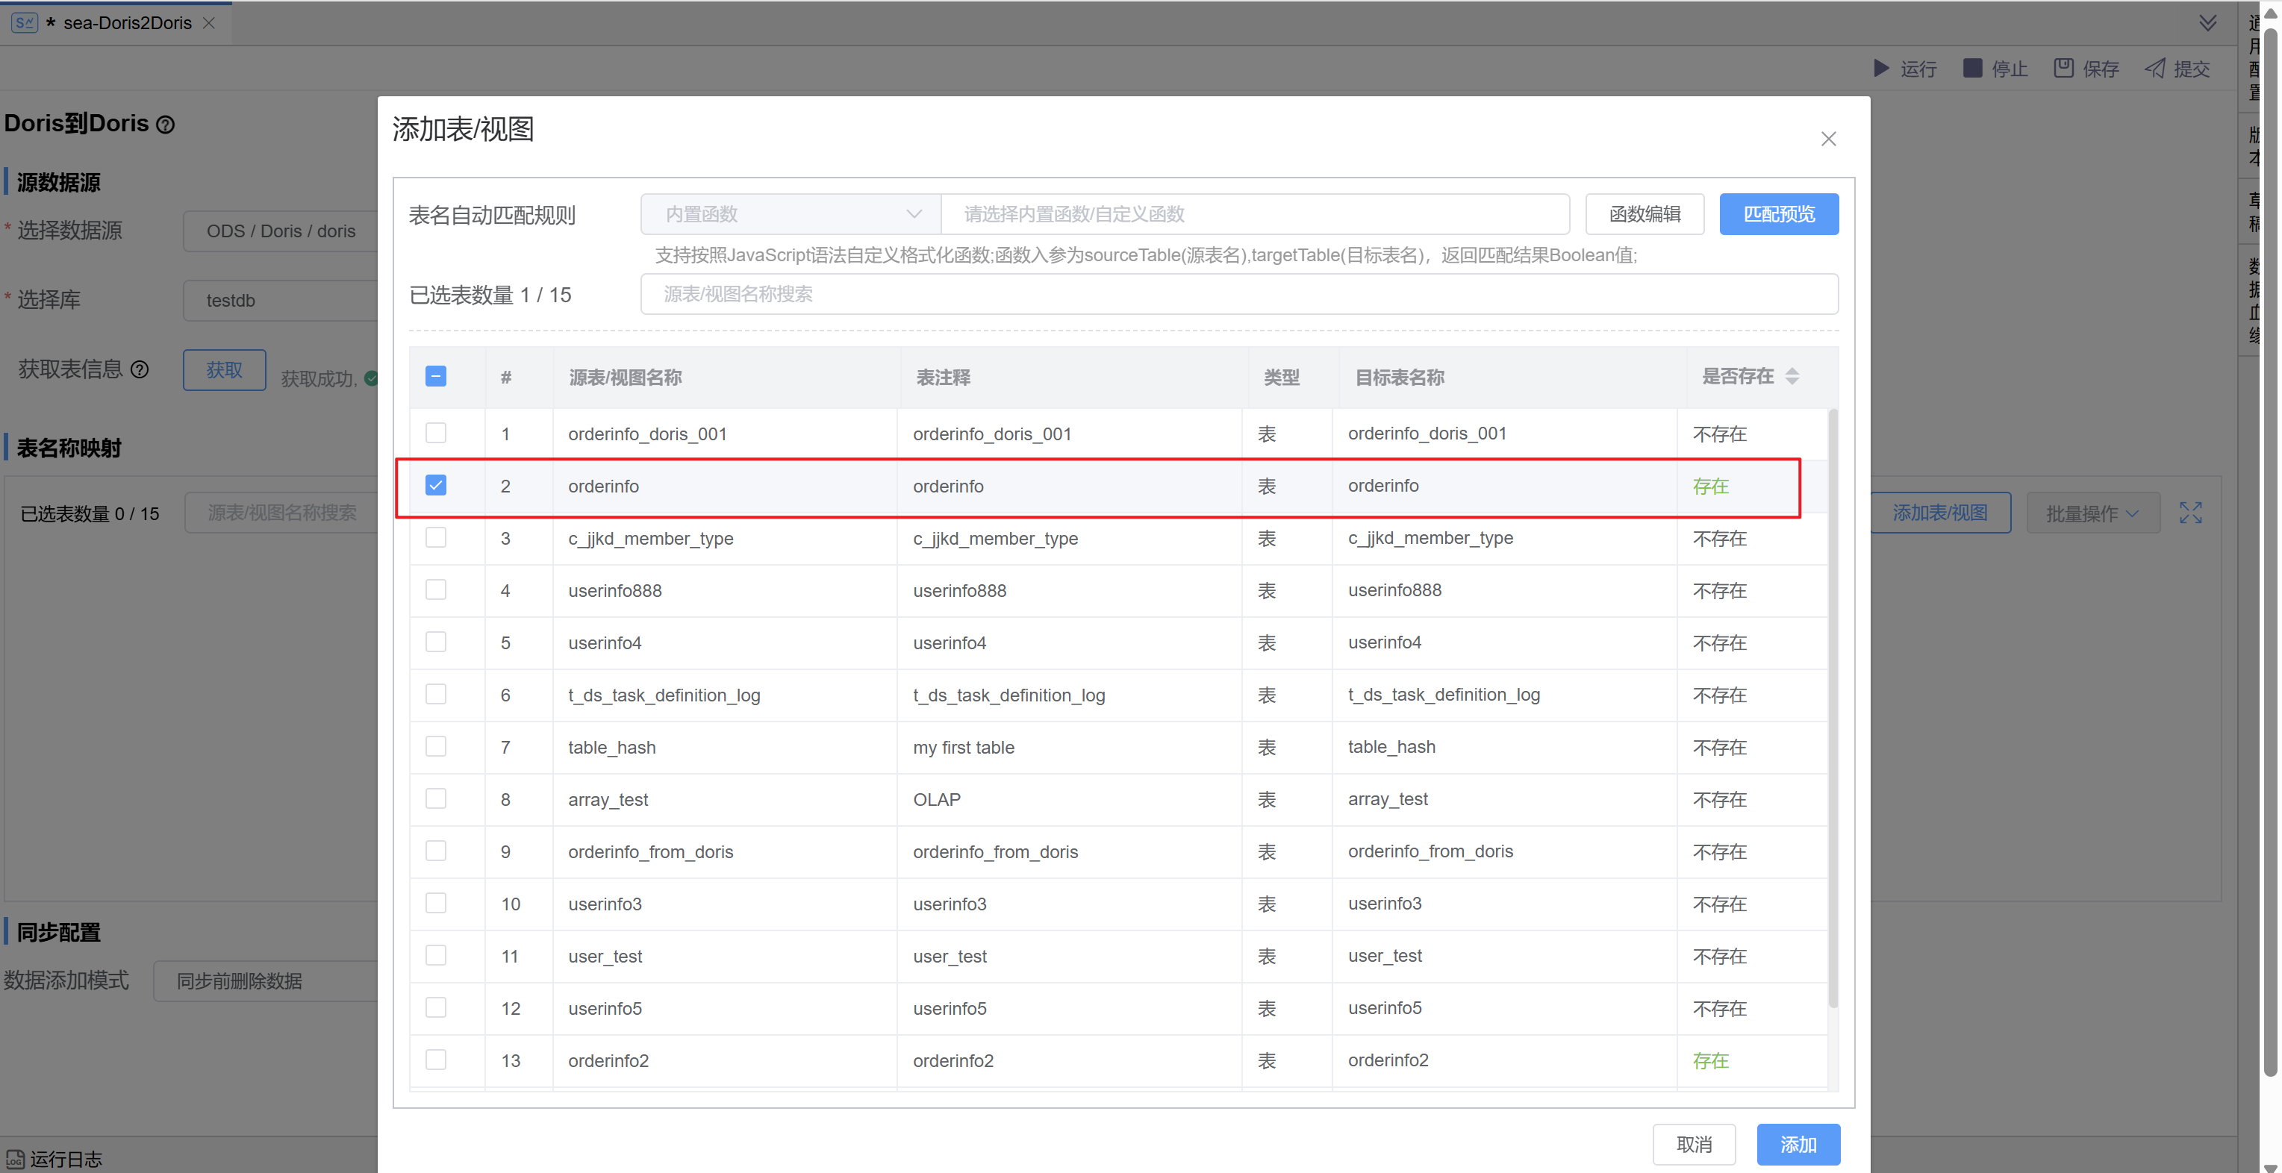2282x1173 pixels.
Task: Click the Submit paper-plane icon
Action: [x=2154, y=68]
